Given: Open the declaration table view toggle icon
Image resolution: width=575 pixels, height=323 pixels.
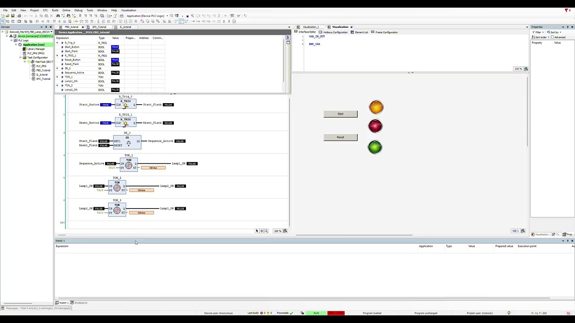Looking at the screenshot, I should (288, 38).
